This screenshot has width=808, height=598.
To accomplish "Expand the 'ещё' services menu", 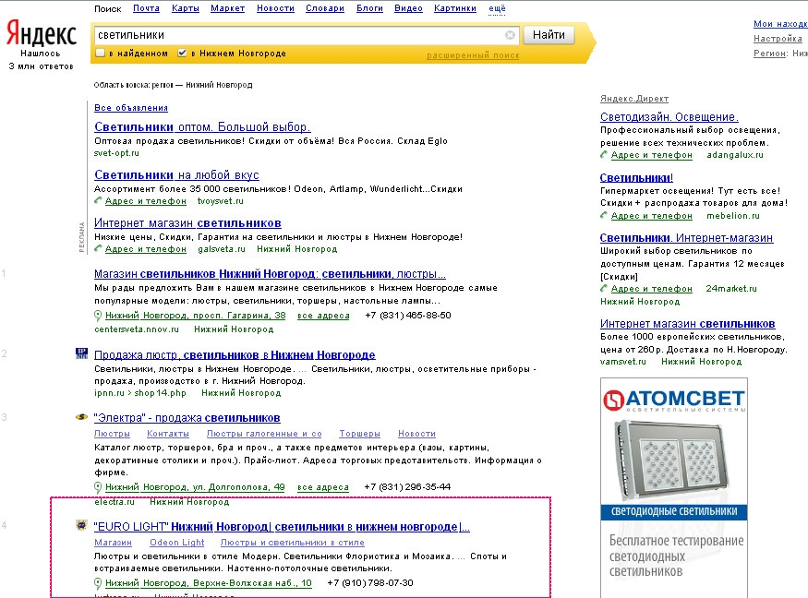I will tap(498, 8).
